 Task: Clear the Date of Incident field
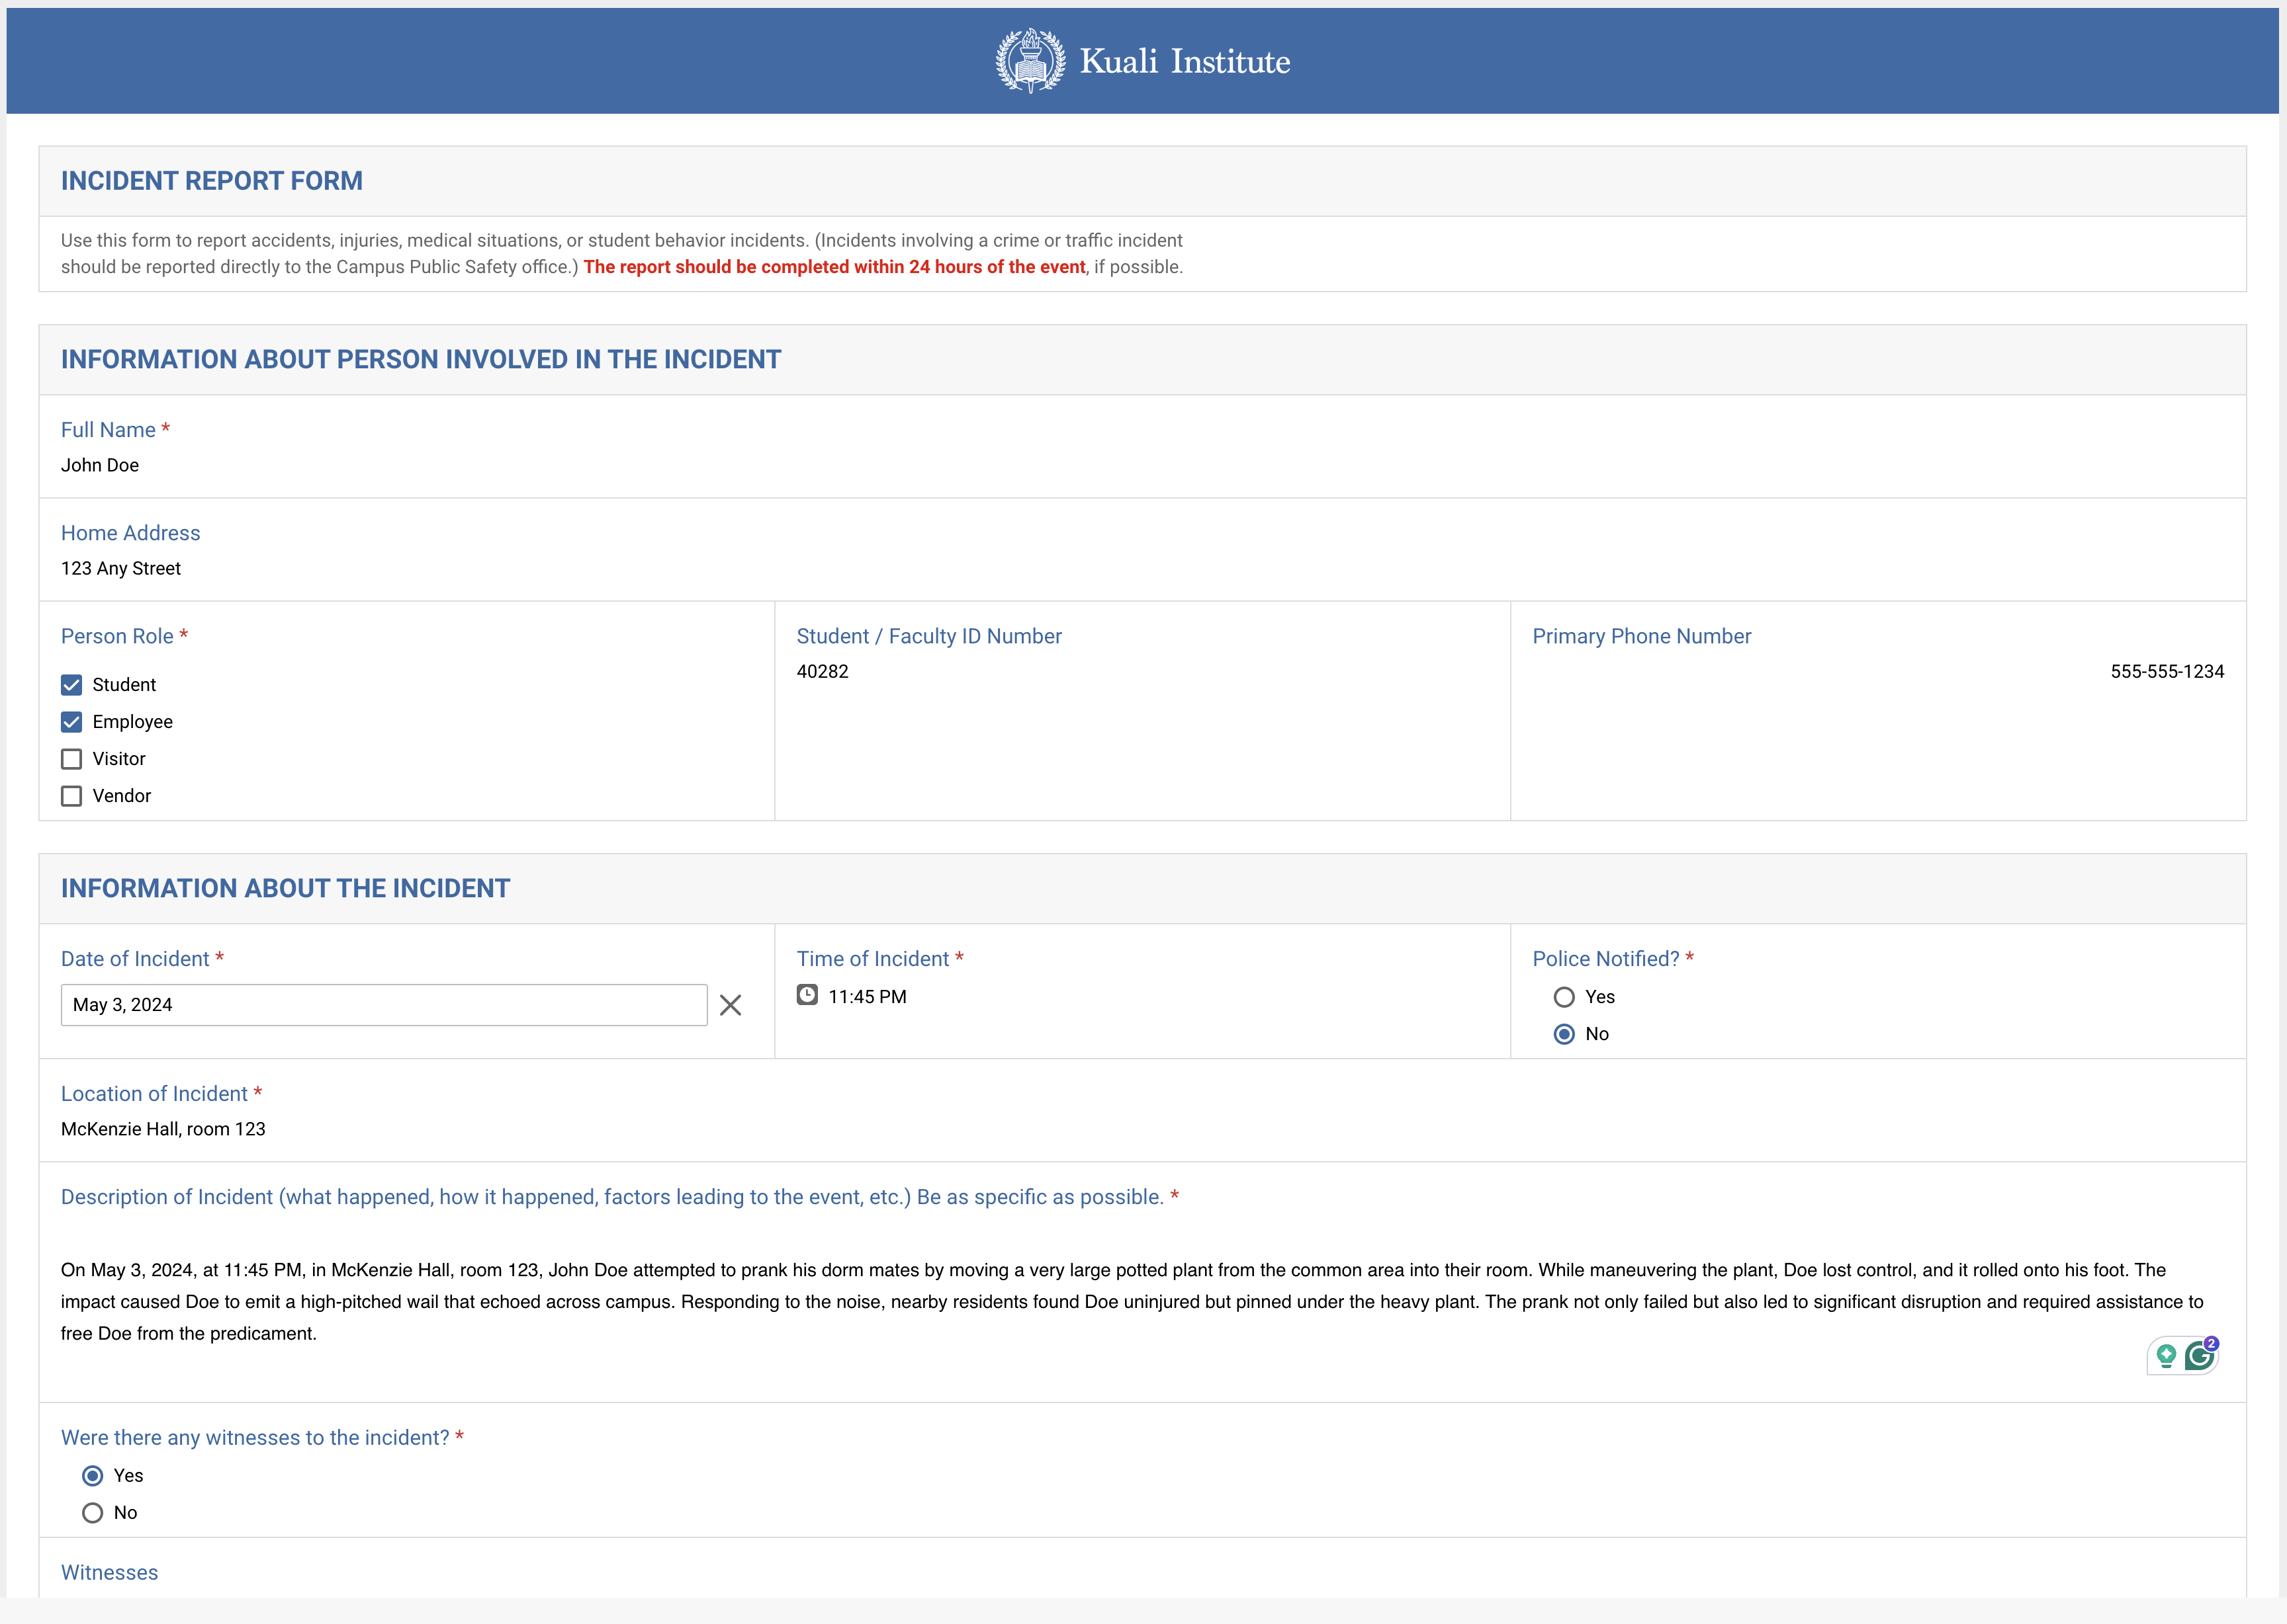pyautogui.click(x=730, y=1005)
